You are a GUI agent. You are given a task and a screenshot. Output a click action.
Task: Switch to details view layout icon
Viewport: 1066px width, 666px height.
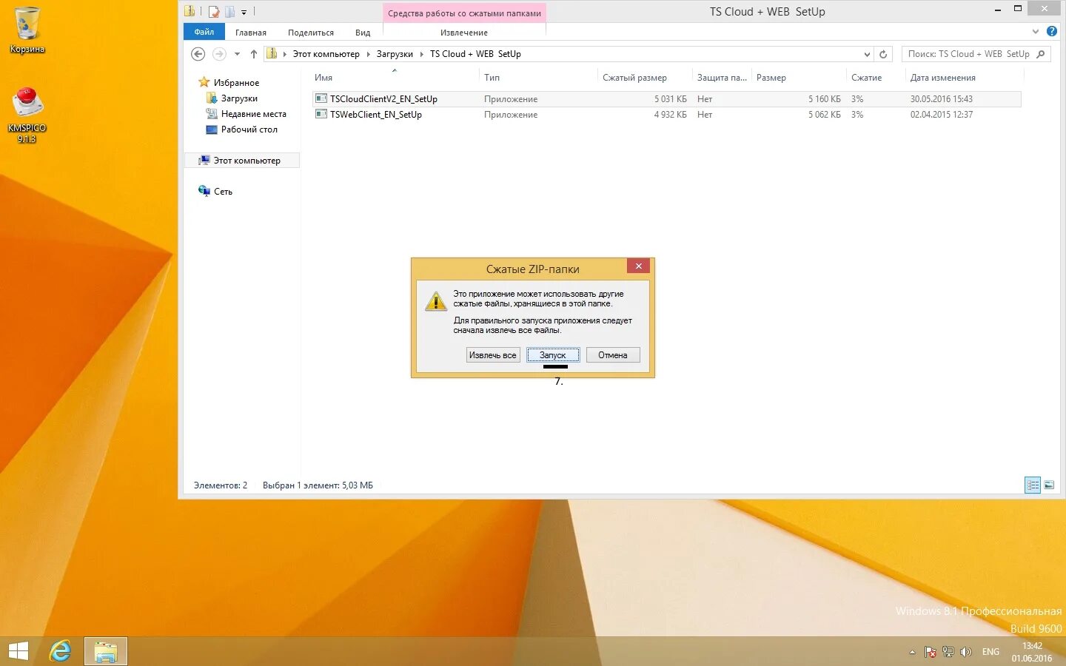point(1033,485)
